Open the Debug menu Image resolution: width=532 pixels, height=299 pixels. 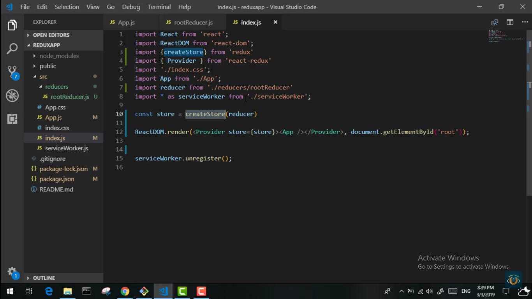(x=131, y=7)
